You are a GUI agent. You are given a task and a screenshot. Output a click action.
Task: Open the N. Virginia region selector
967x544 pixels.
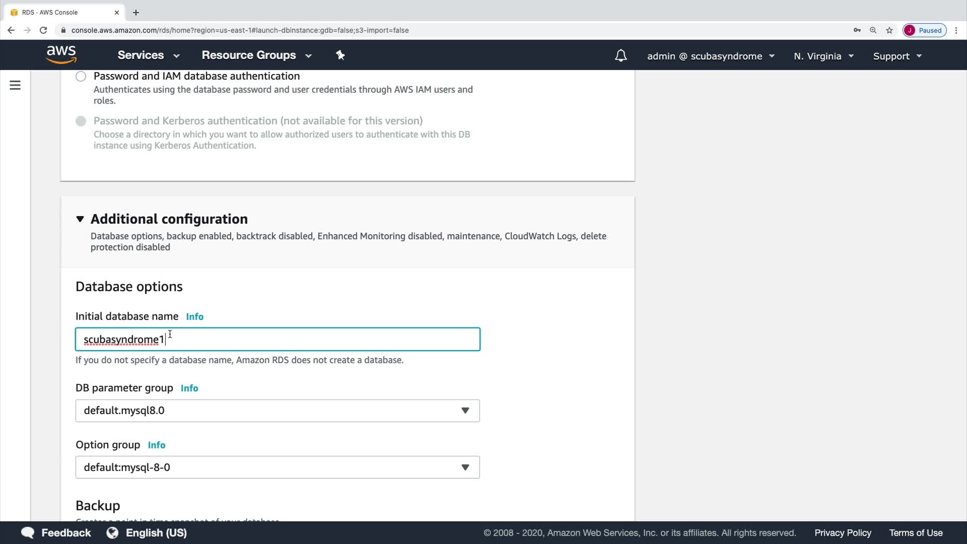pyautogui.click(x=823, y=56)
